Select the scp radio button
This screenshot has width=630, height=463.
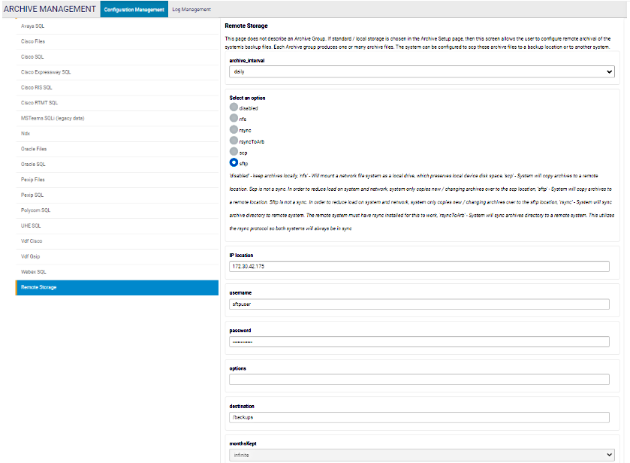point(234,152)
